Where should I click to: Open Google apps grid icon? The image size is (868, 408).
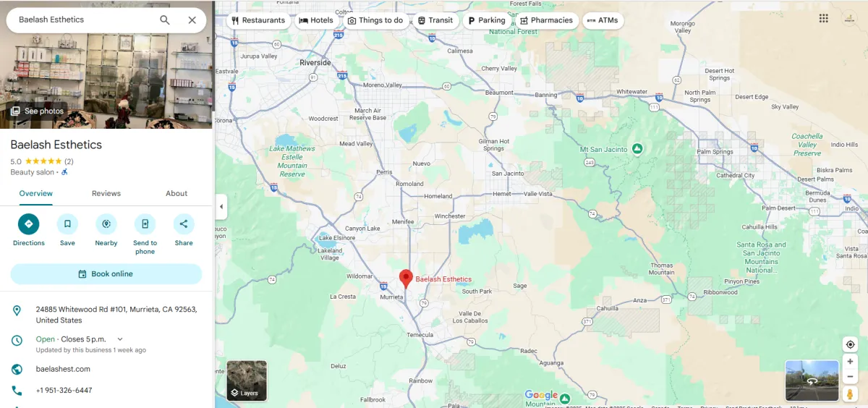pyautogui.click(x=824, y=19)
